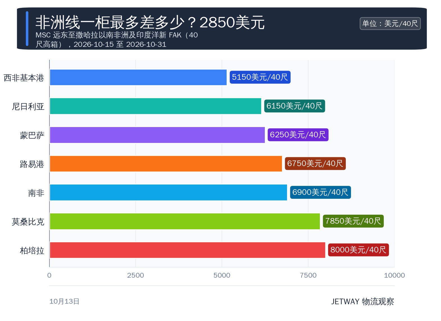Click the 6900美元/40尺 value label
Image resolution: width=441 pixels, height=321 pixels.
click(x=320, y=192)
